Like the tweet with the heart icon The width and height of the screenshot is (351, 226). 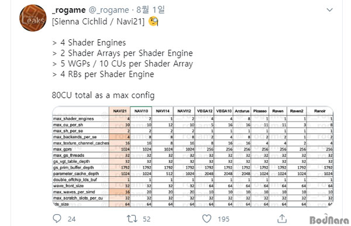point(207,218)
